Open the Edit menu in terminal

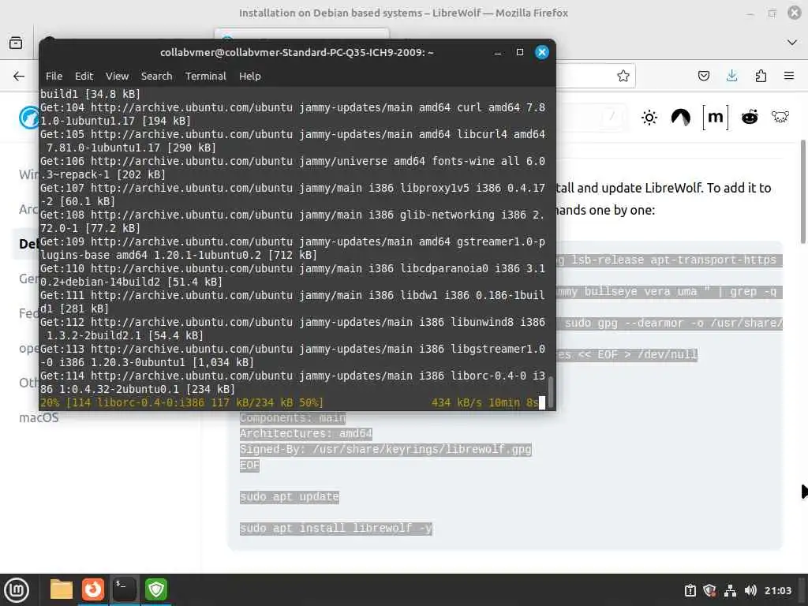pos(84,77)
